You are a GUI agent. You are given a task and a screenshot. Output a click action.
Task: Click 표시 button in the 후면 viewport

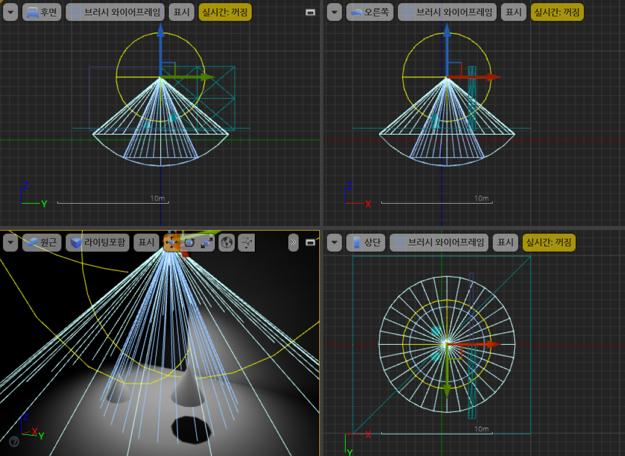point(182,12)
